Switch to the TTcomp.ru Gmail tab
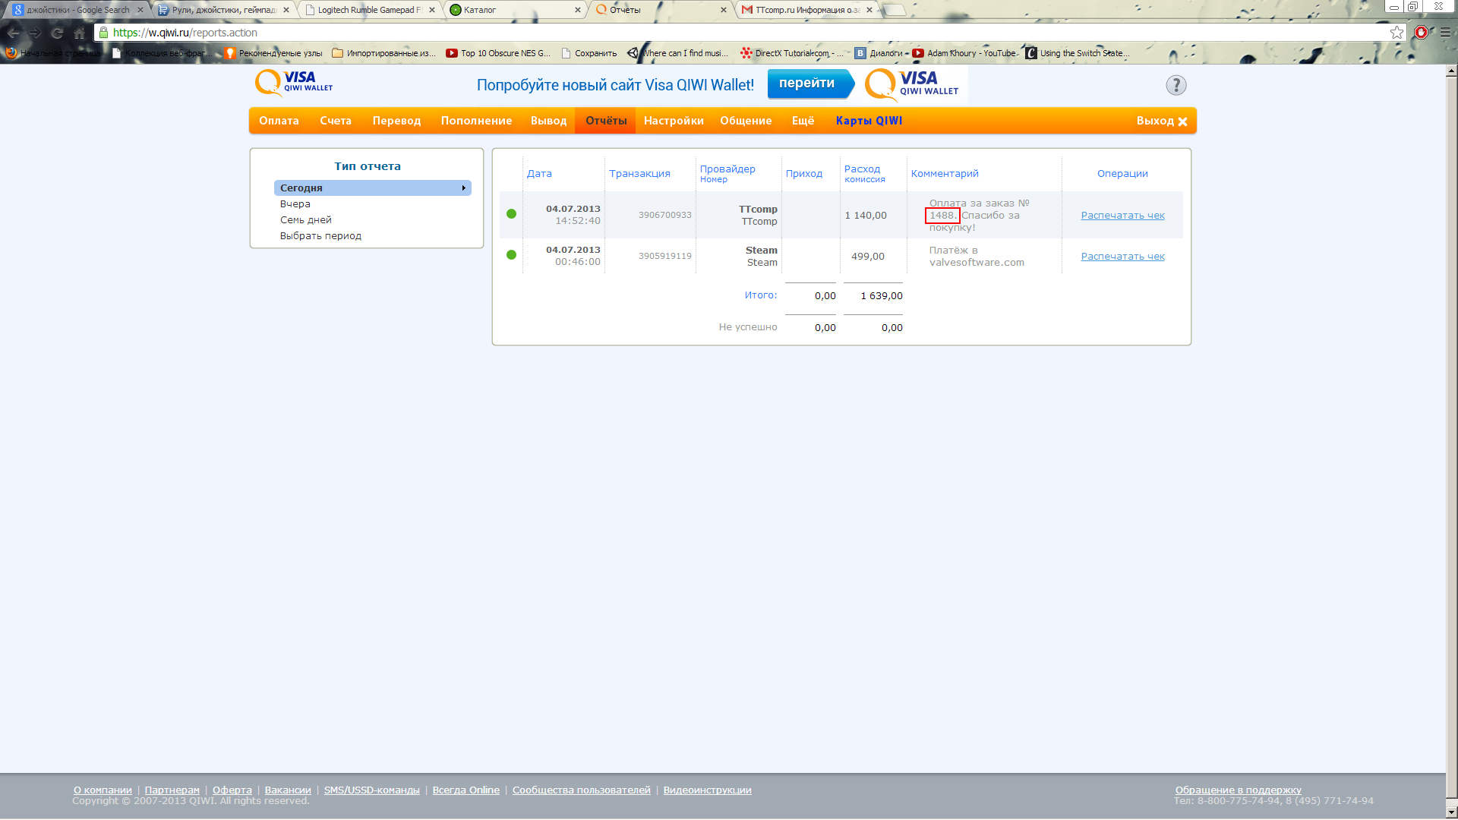Screen dimensions: 1458x820 coord(806,10)
